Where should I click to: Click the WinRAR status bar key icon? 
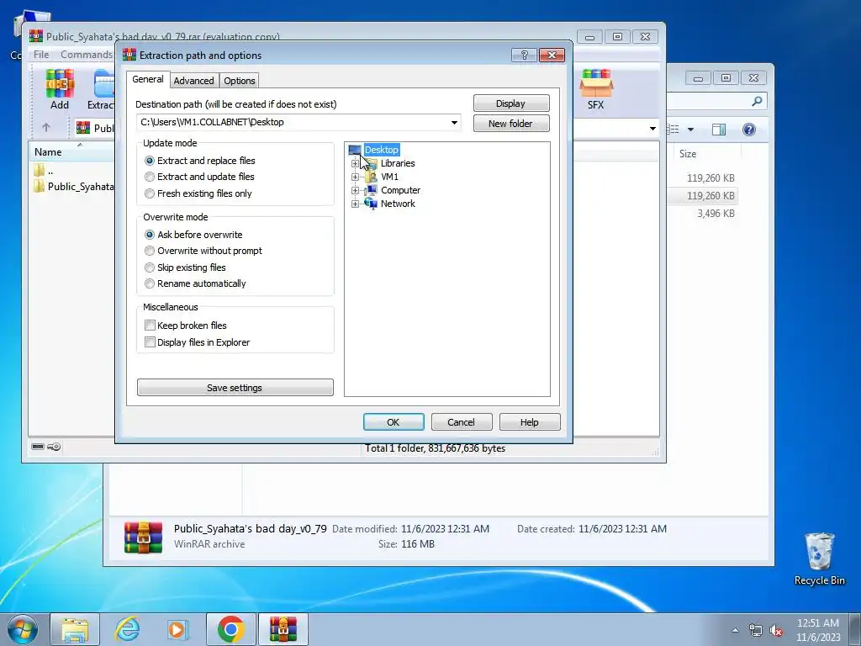(54, 447)
